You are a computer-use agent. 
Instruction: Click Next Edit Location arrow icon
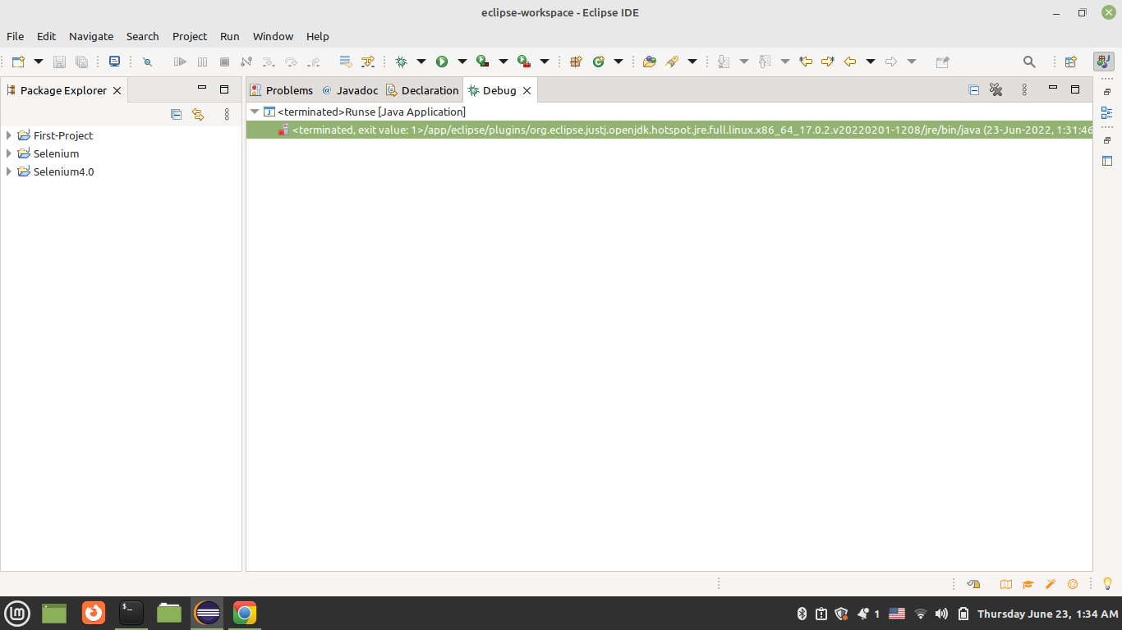(827, 62)
